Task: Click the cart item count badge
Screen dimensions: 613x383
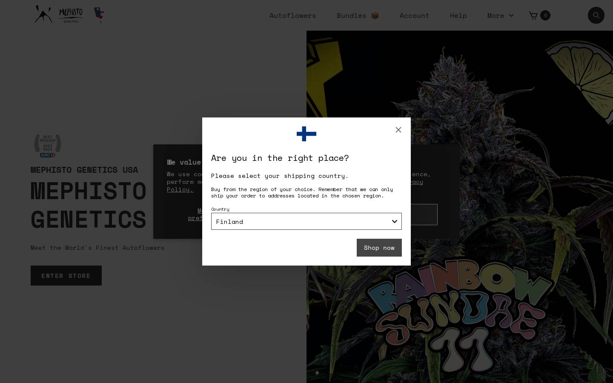Action: (545, 15)
